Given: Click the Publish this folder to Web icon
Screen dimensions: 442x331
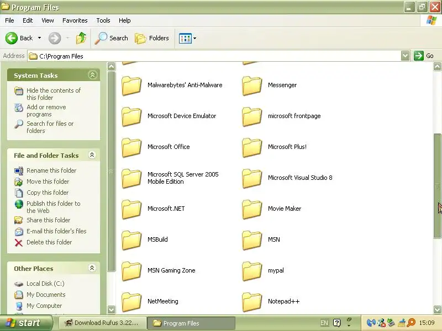Looking at the screenshot, I should click(19, 204).
